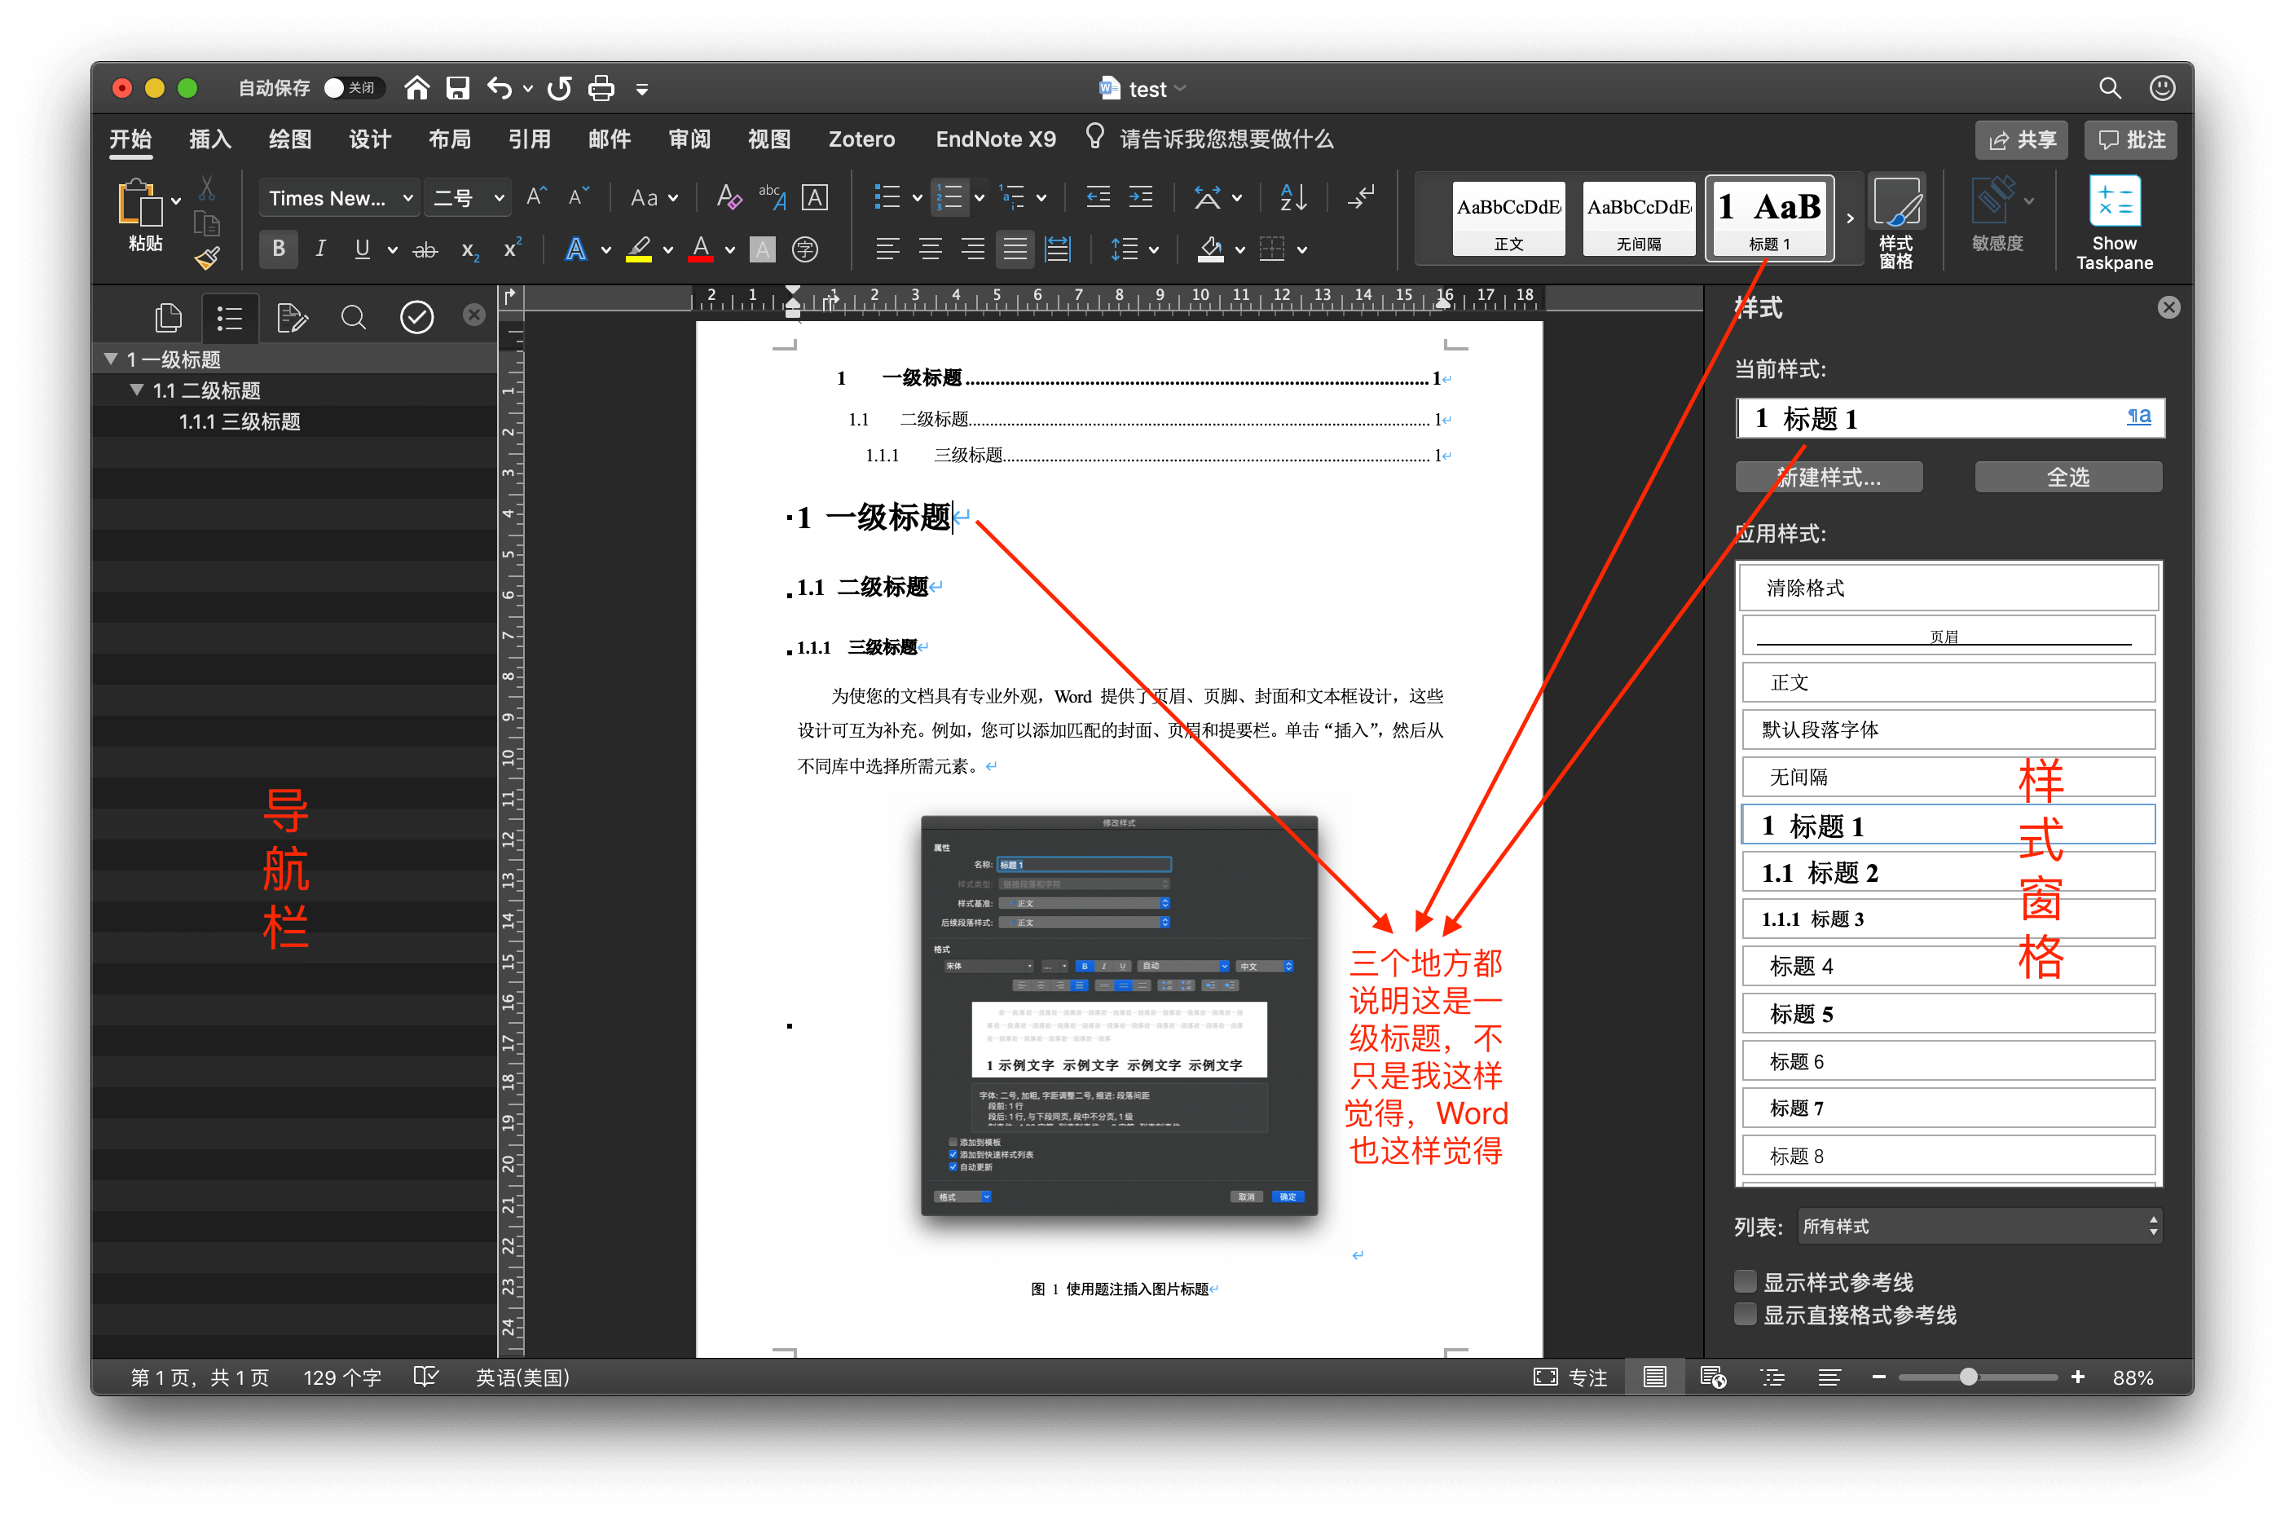
Task: Align text right
Action: pyautogui.click(x=972, y=249)
